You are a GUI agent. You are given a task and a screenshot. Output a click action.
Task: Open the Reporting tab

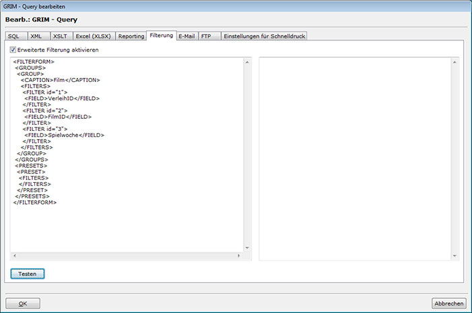[131, 36]
